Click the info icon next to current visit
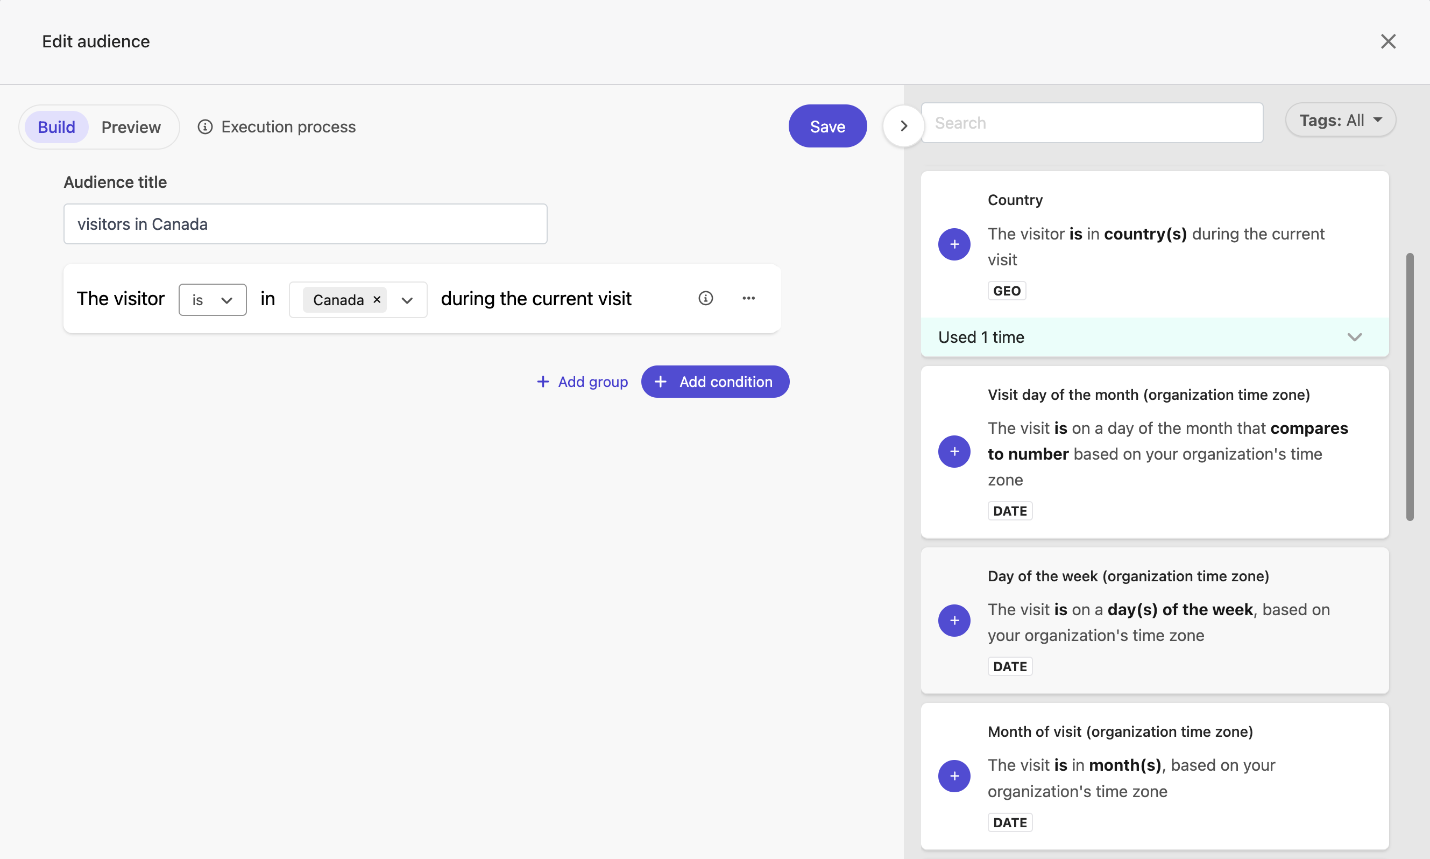This screenshot has height=859, width=1430. click(x=706, y=298)
